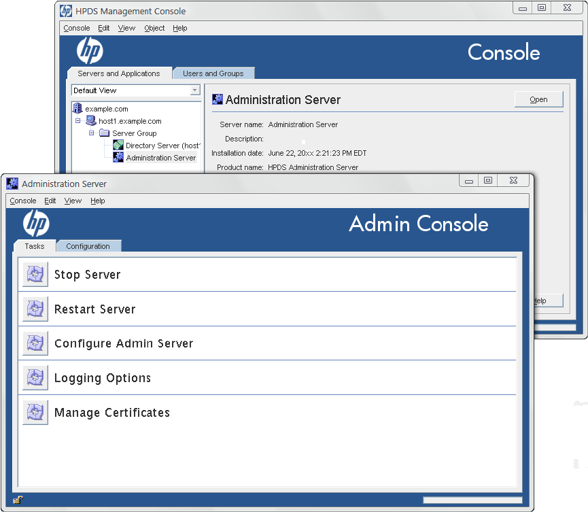Select Directory Server in the tree

(162, 145)
